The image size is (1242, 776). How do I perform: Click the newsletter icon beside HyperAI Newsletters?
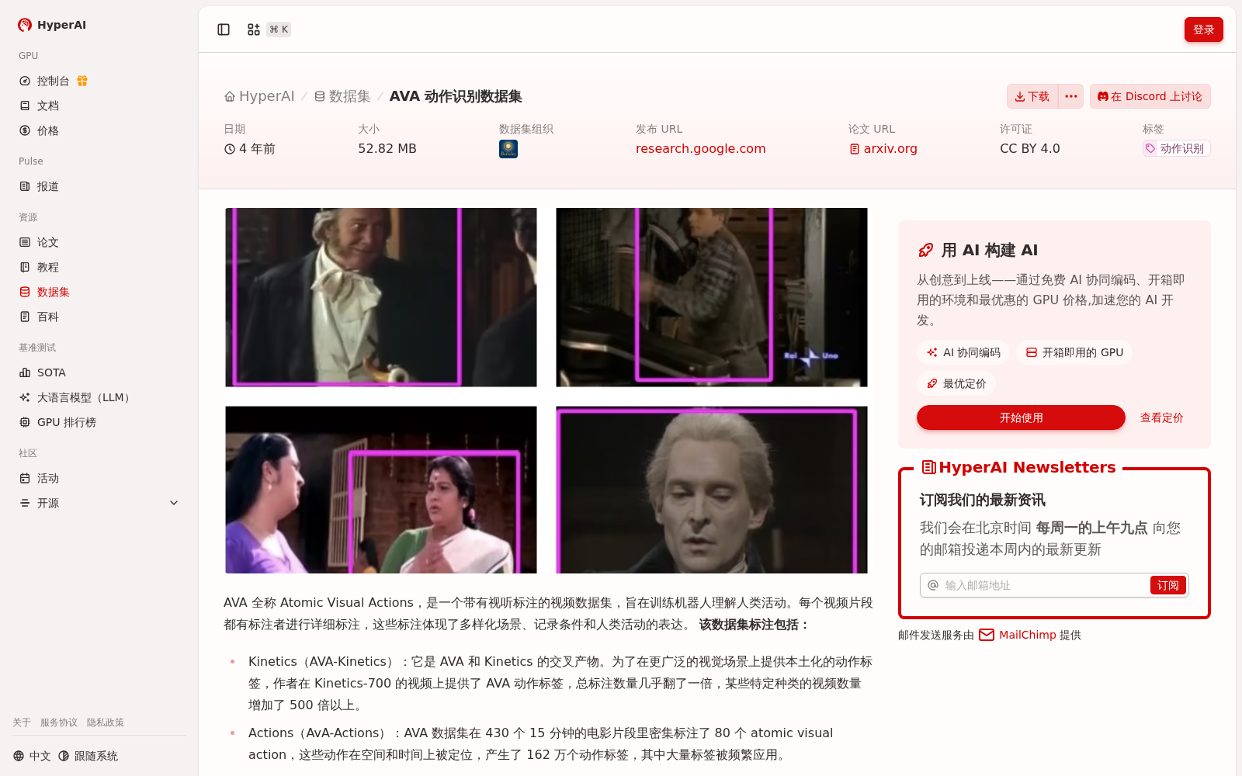[928, 467]
